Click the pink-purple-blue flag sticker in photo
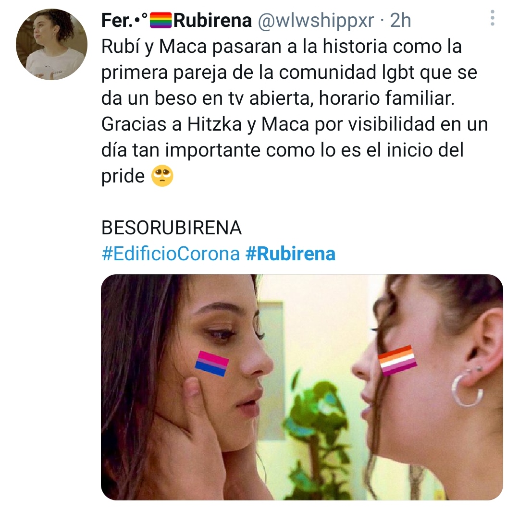This screenshot has height=510, width=519. (212, 364)
